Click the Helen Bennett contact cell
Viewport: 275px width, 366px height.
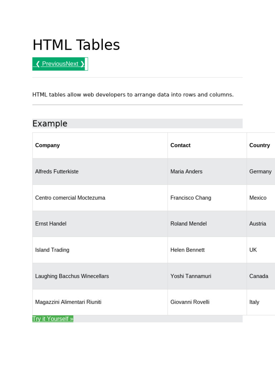pos(187,250)
